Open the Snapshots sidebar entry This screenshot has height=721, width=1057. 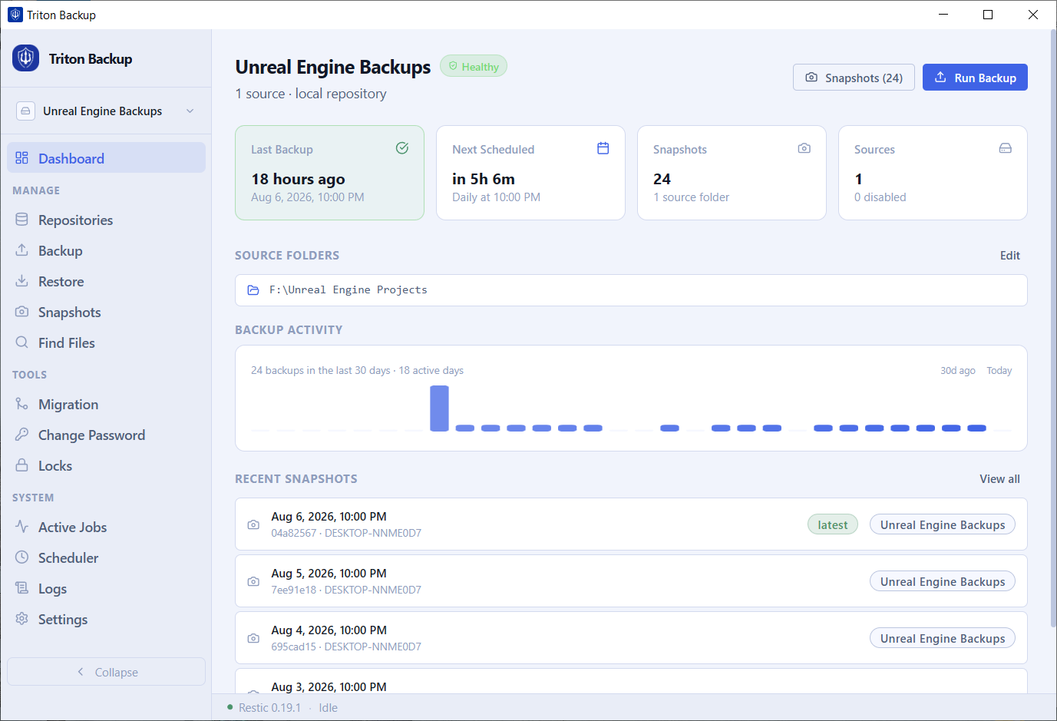(106, 313)
